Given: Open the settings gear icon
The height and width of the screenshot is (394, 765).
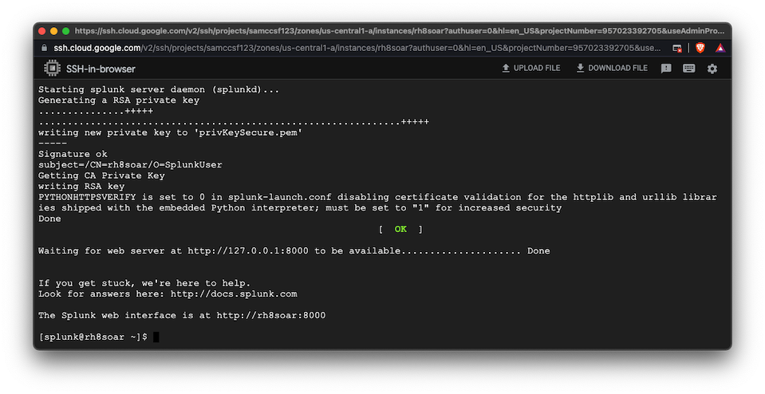Looking at the screenshot, I should 712,69.
